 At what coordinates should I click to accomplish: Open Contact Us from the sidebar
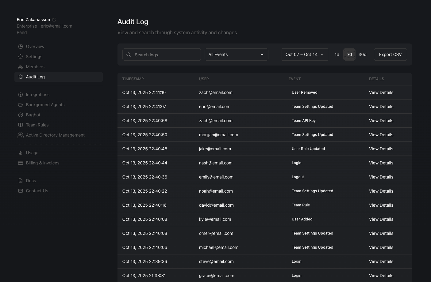point(37,190)
